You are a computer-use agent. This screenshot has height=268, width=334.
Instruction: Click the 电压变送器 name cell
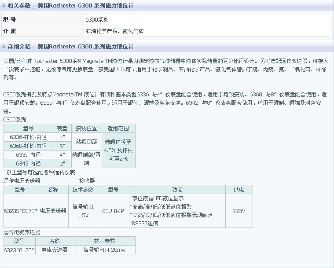click(53, 211)
